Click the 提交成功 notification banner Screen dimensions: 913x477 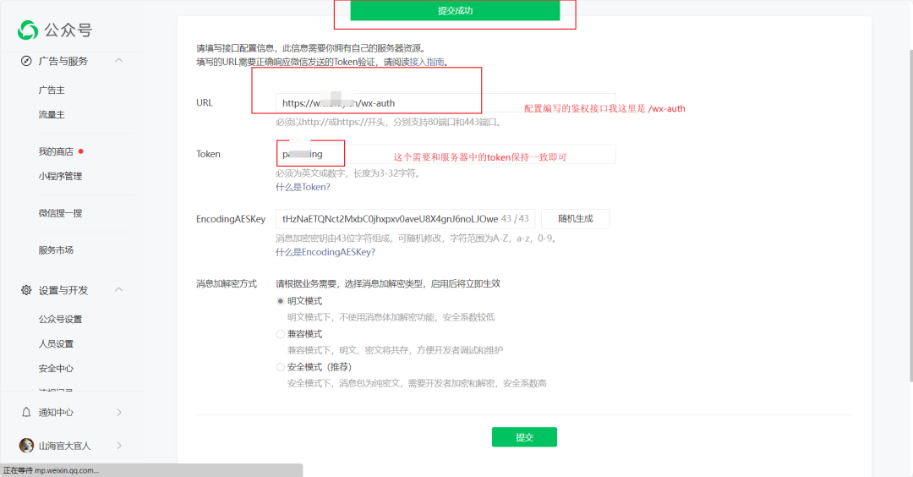click(455, 10)
